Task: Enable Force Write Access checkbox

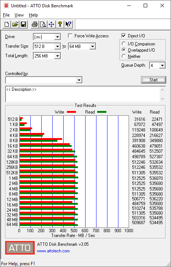Action: coord(70,36)
